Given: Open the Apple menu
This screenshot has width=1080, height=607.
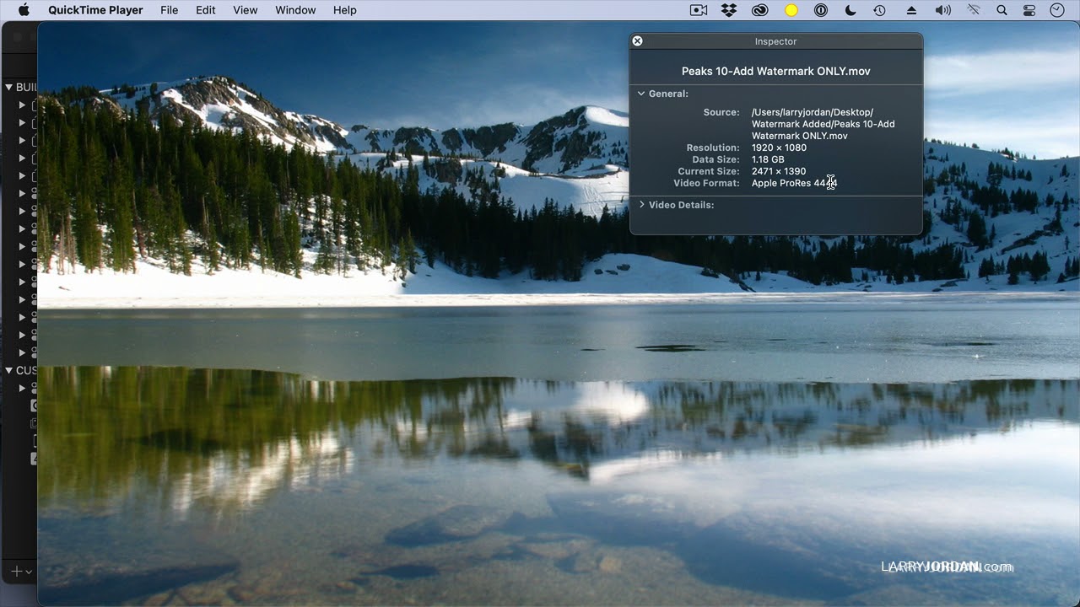Looking at the screenshot, I should pyautogui.click(x=24, y=10).
